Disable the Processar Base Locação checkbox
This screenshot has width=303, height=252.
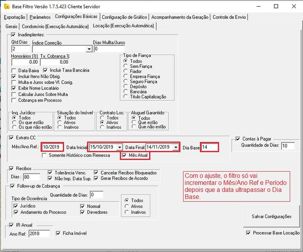[x=248, y=233]
